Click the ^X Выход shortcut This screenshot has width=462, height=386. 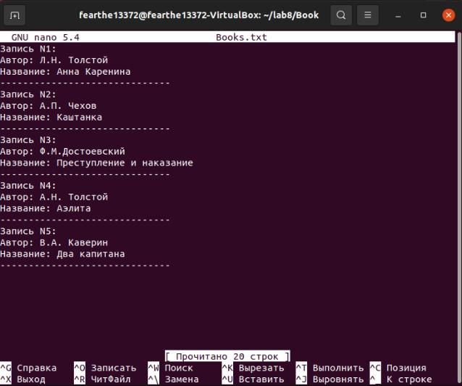[22, 379]
